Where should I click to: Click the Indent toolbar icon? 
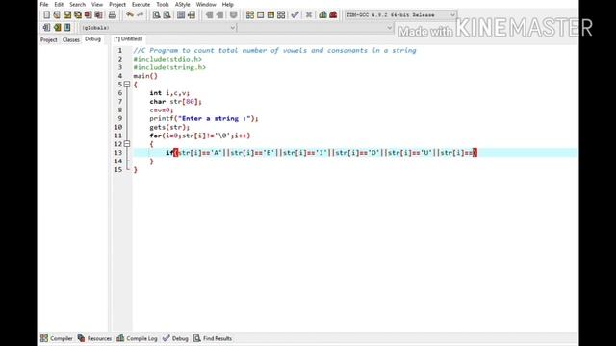[x=210, y=15]
